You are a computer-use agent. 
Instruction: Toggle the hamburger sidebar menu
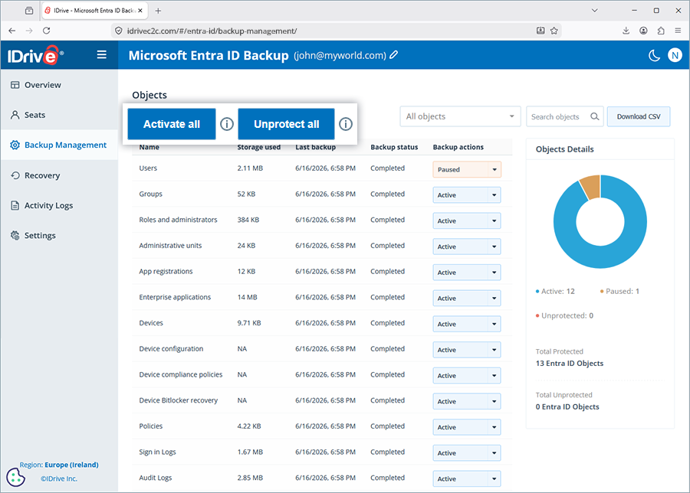point(102,54)
